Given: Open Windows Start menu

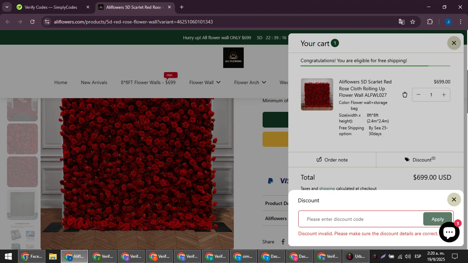Looking at the screenshot, I should 8,256.
